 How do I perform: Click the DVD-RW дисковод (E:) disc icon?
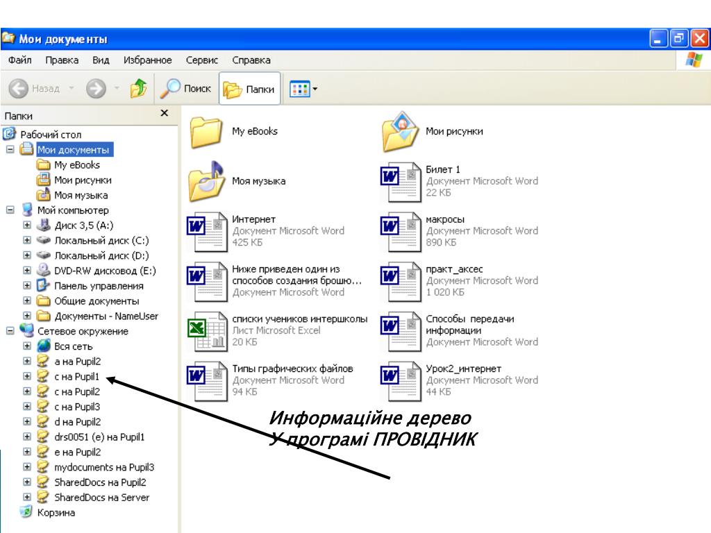click(44, 270)
